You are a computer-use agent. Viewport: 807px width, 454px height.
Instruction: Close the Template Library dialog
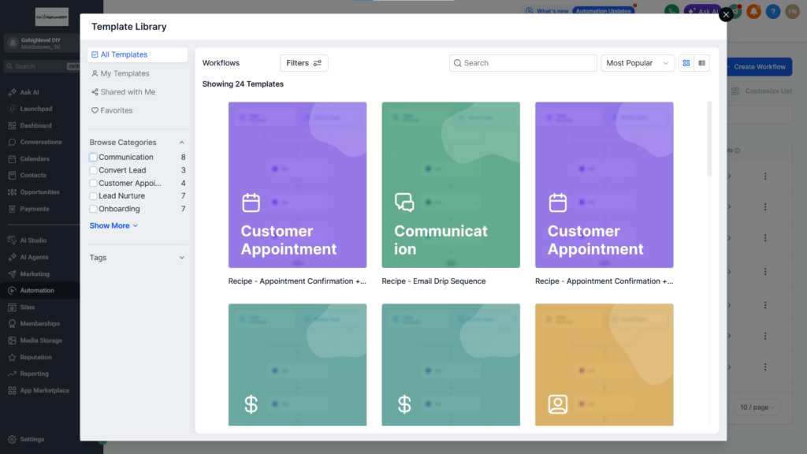pos(726,14)
